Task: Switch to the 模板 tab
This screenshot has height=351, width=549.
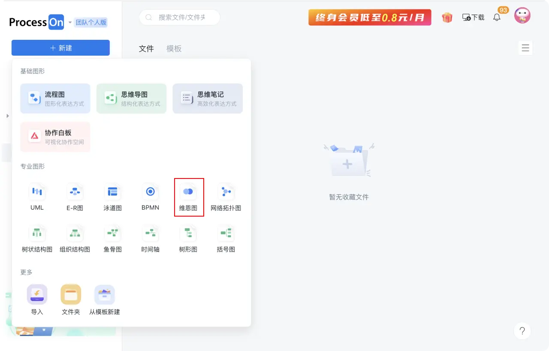Action: 174,48
